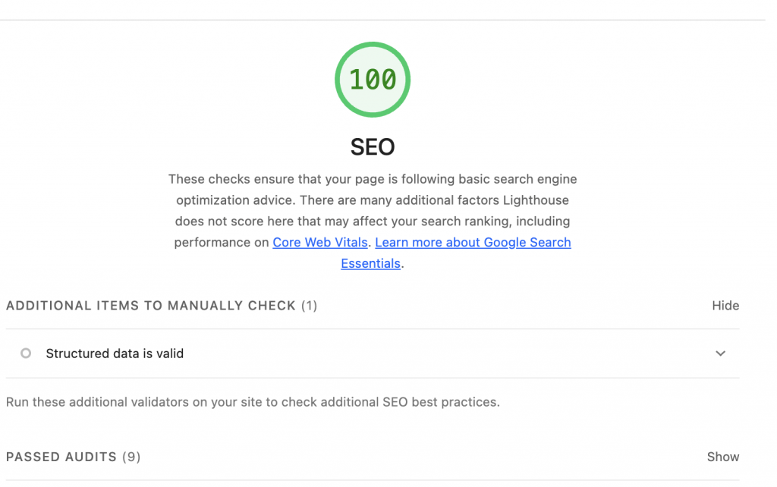777x487 pixels.
Task: Expand the Structured data audit chevron
Action: click(x=720, y=353)
